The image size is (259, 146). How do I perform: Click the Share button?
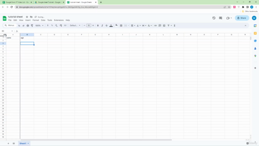242,18
